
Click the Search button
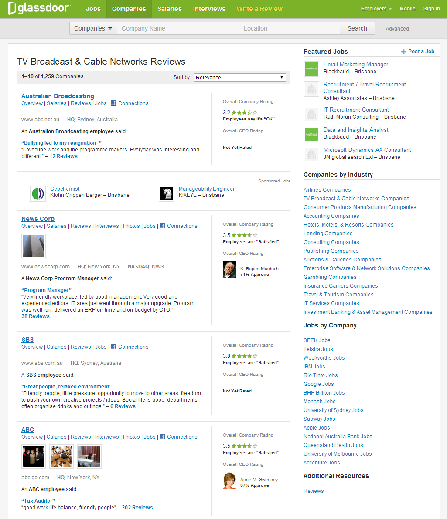pyautogui.click(x=357, y=28)
